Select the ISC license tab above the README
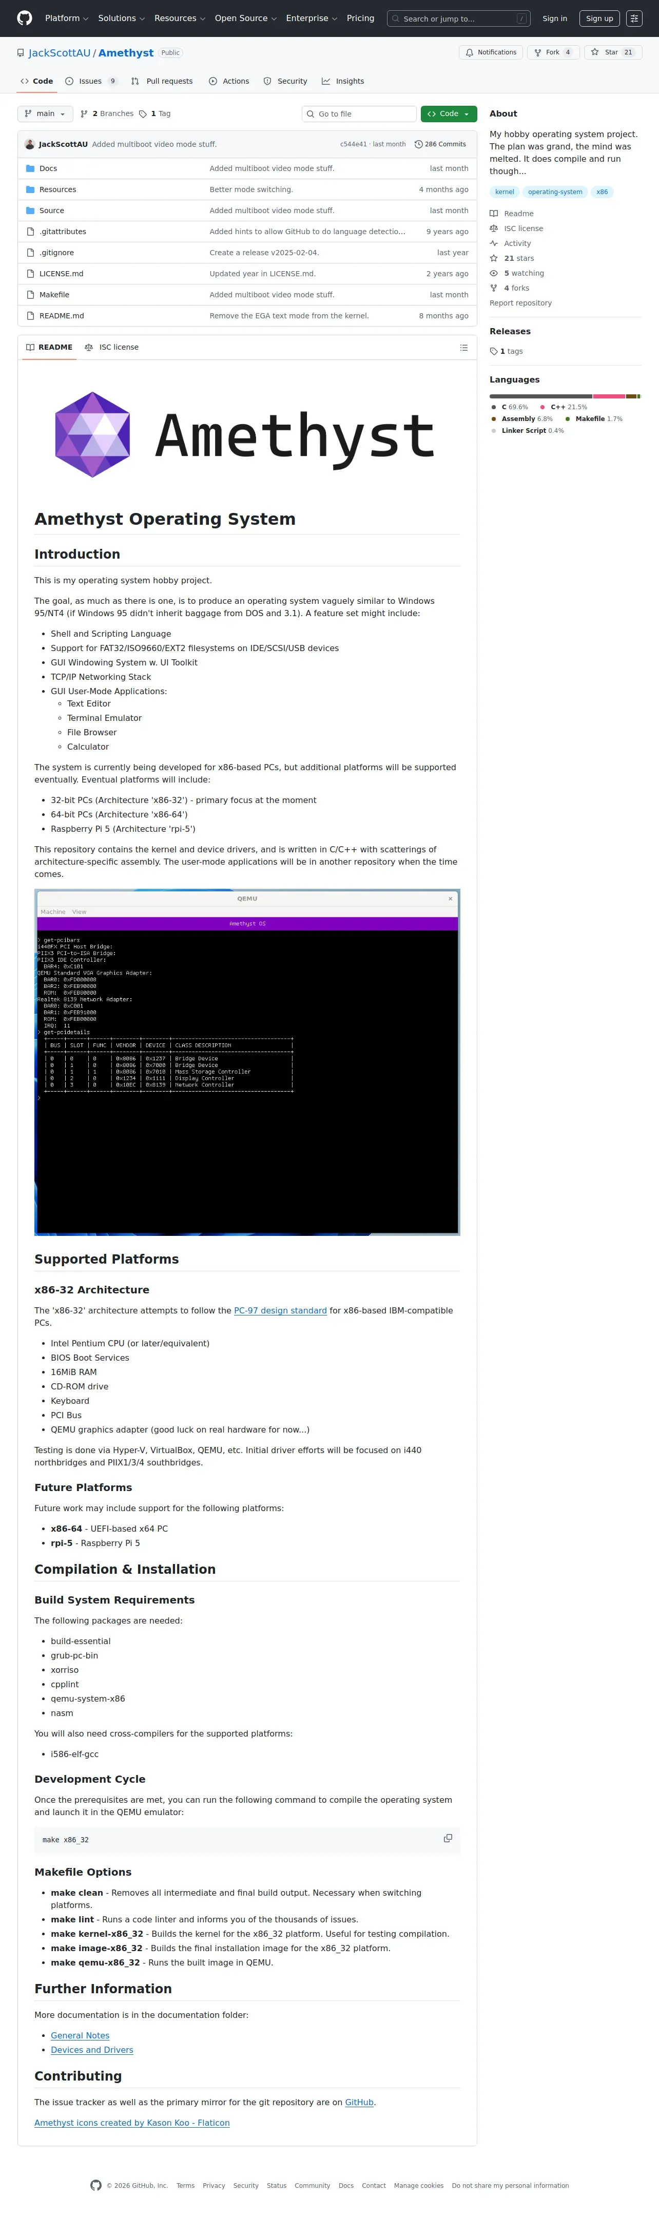This screenshot has height=2213, width=659. click(112, 347)
